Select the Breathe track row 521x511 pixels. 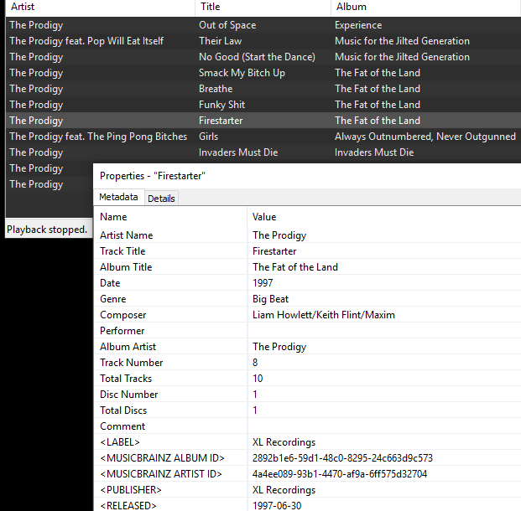(x=263, y=89)
